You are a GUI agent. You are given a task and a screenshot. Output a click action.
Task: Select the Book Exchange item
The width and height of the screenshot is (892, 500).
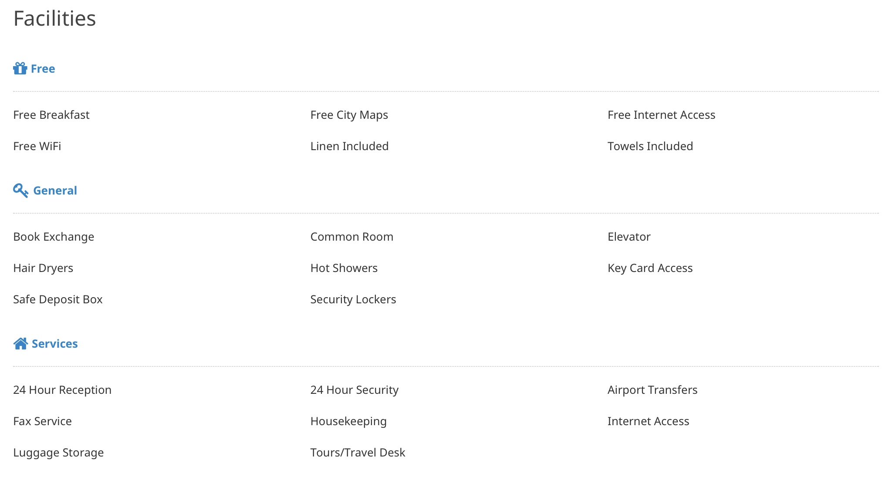click(x=54, y=237)
